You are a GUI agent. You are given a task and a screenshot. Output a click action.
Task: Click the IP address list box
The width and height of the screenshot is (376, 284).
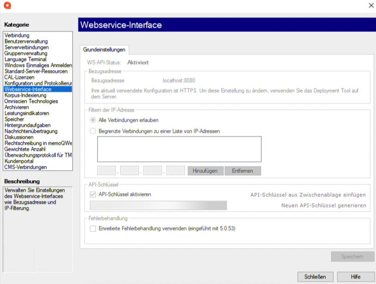tap(179, 149)
